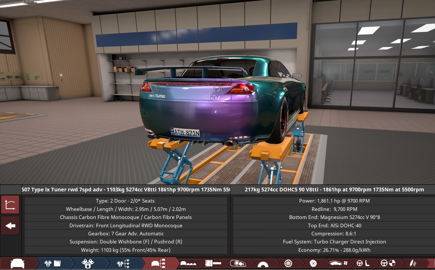
Task: Select the highlighted trim settings car icon
Action: coord(158,263)
